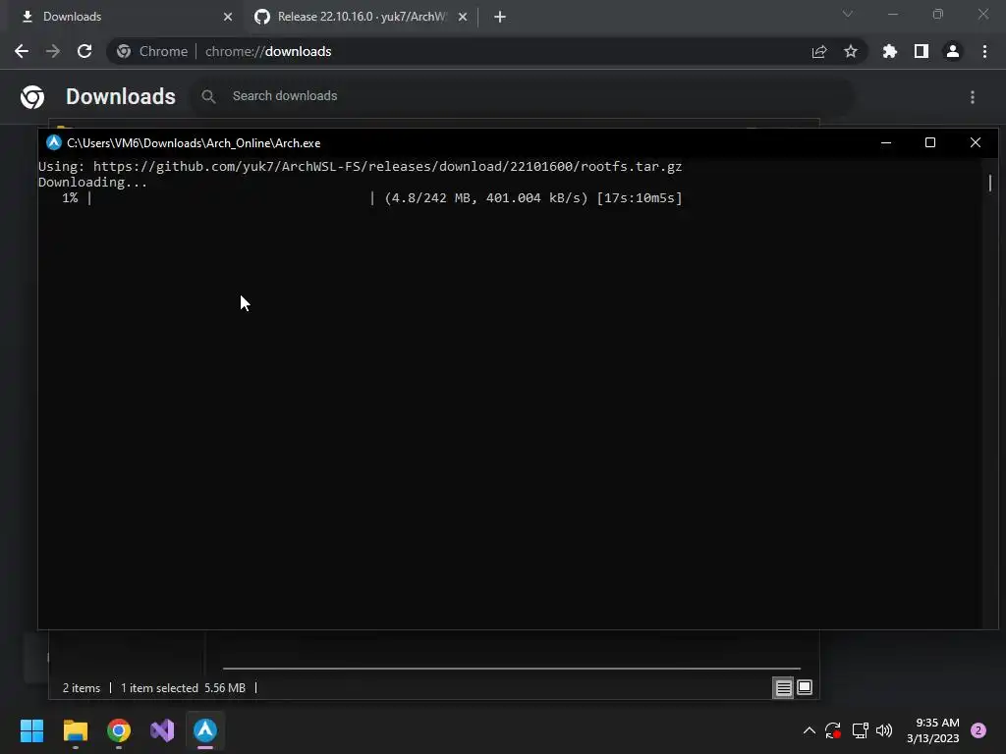The height and width of the screenshot is (754, 1006).
Task: Reload the Chrome downloads page
Action: tap(84, 51)
